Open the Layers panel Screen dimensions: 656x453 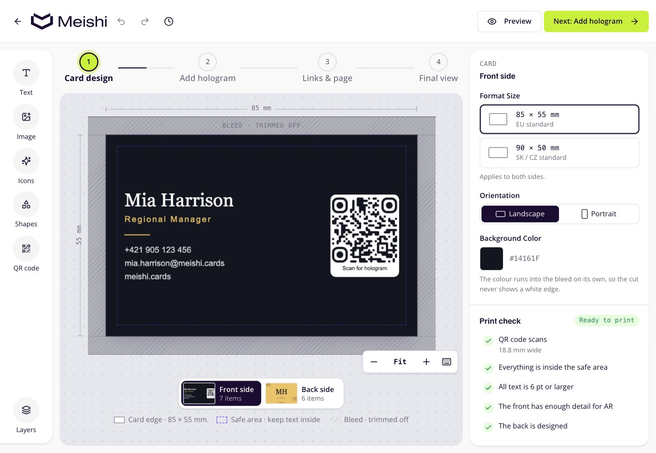point(26,416)
